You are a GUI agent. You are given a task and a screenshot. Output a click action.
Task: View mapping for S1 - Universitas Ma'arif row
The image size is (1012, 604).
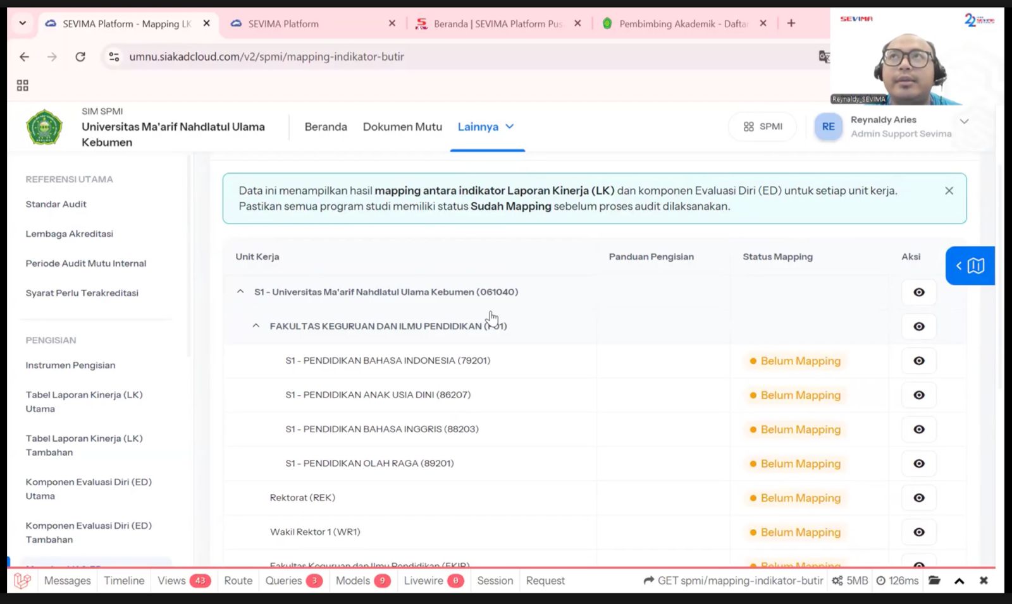919,292
